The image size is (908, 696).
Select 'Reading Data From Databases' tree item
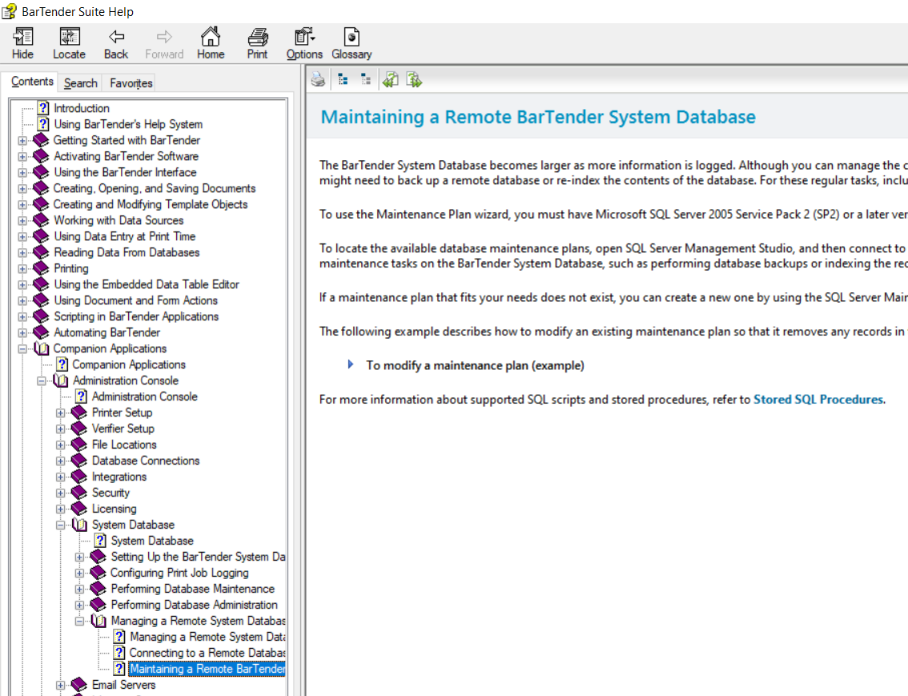pyautogui.click(x=127, y=252)
